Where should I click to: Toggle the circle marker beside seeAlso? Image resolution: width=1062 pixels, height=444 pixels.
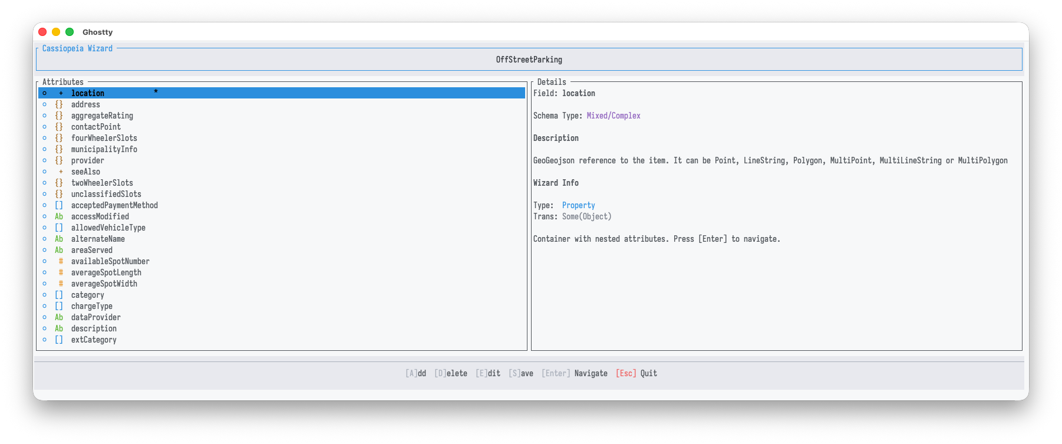click(x=44, y=172)
